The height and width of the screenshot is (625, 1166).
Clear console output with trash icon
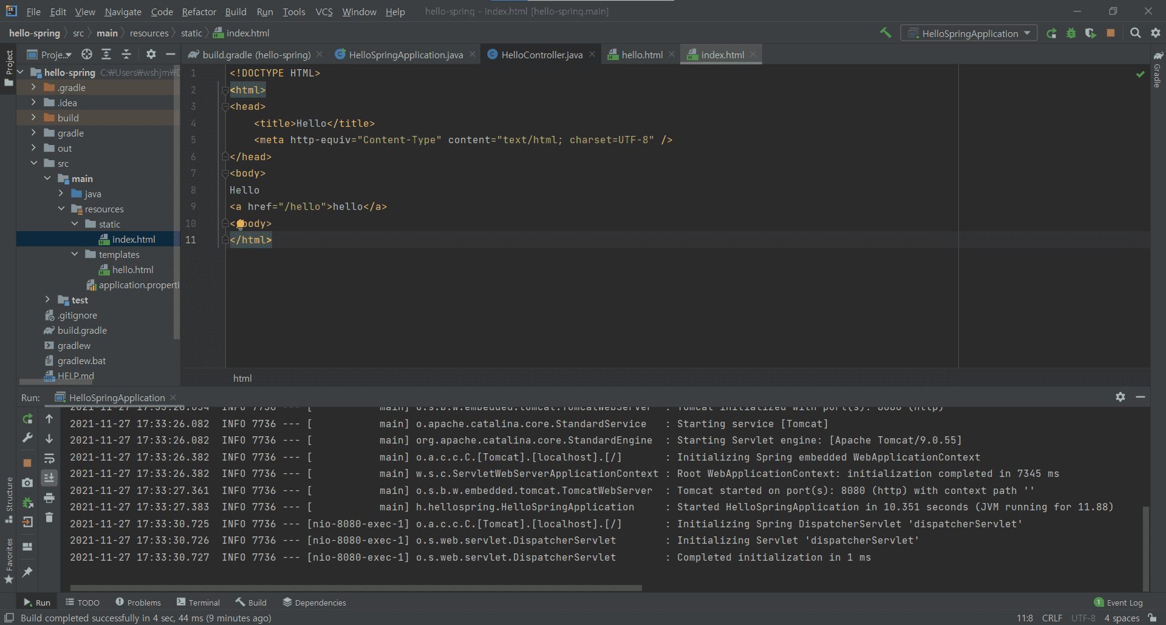tap(49, 518)
